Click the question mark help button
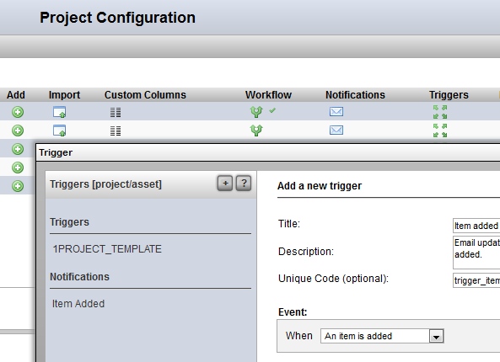Screen dimensions: 500x362 pyautogui.click(x=244, y=183)
